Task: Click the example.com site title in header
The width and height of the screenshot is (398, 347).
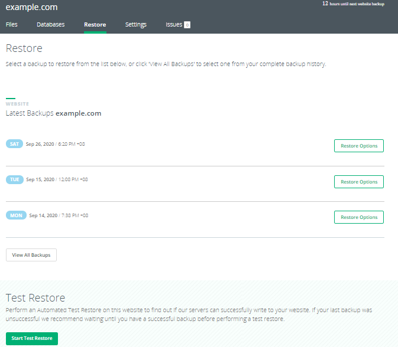Action: pos(31,8)
